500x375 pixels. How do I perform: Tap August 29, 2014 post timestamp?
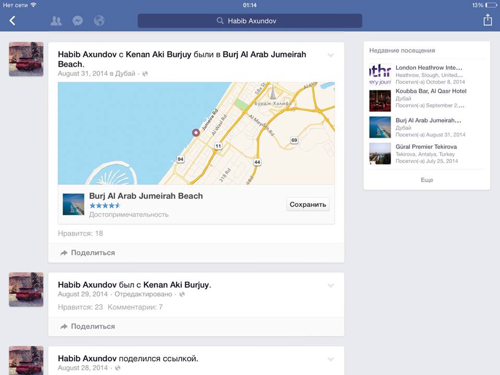pos(83,294)
